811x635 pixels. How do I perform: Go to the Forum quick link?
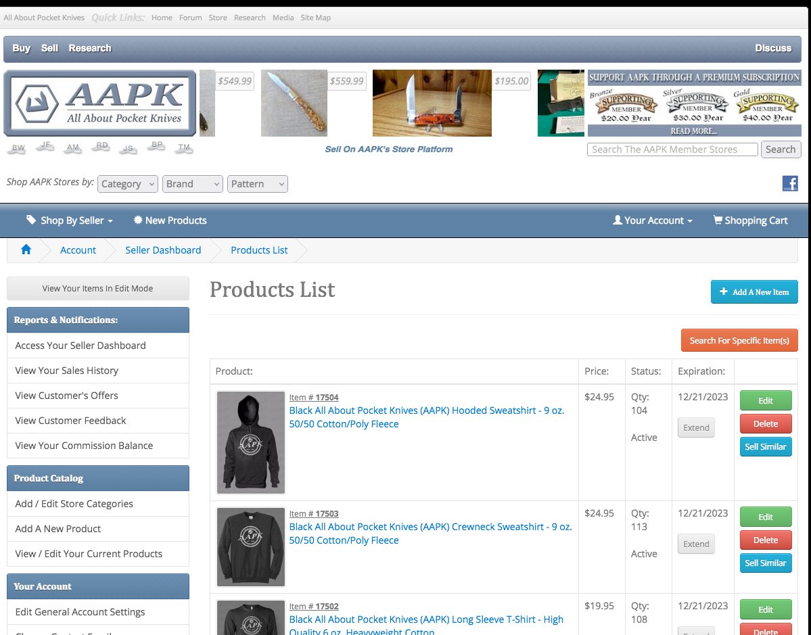(x=190, y=18)
